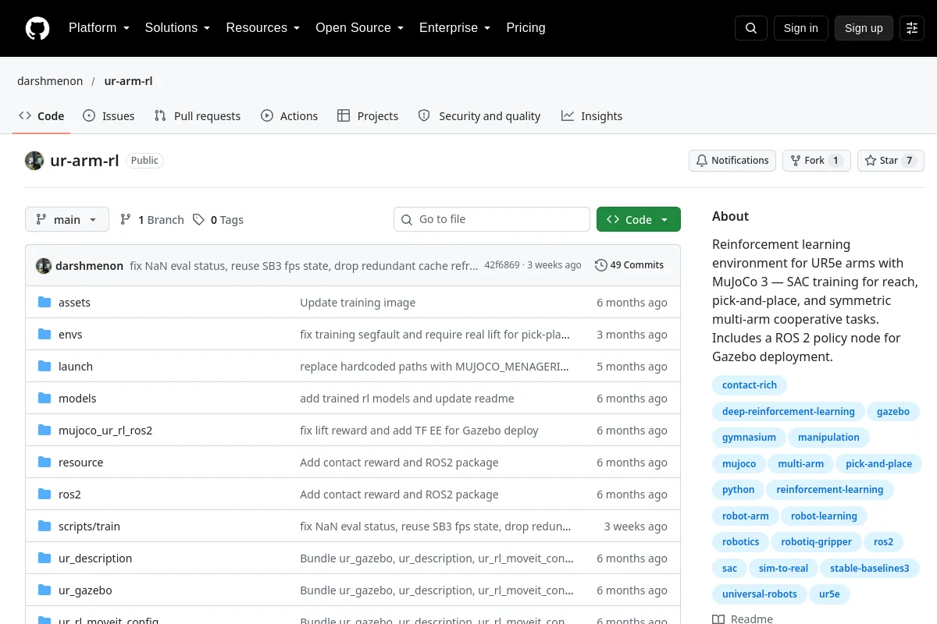Expand the Solutions menu
This screenshot has width=937, height=624.
coord(178,28)
